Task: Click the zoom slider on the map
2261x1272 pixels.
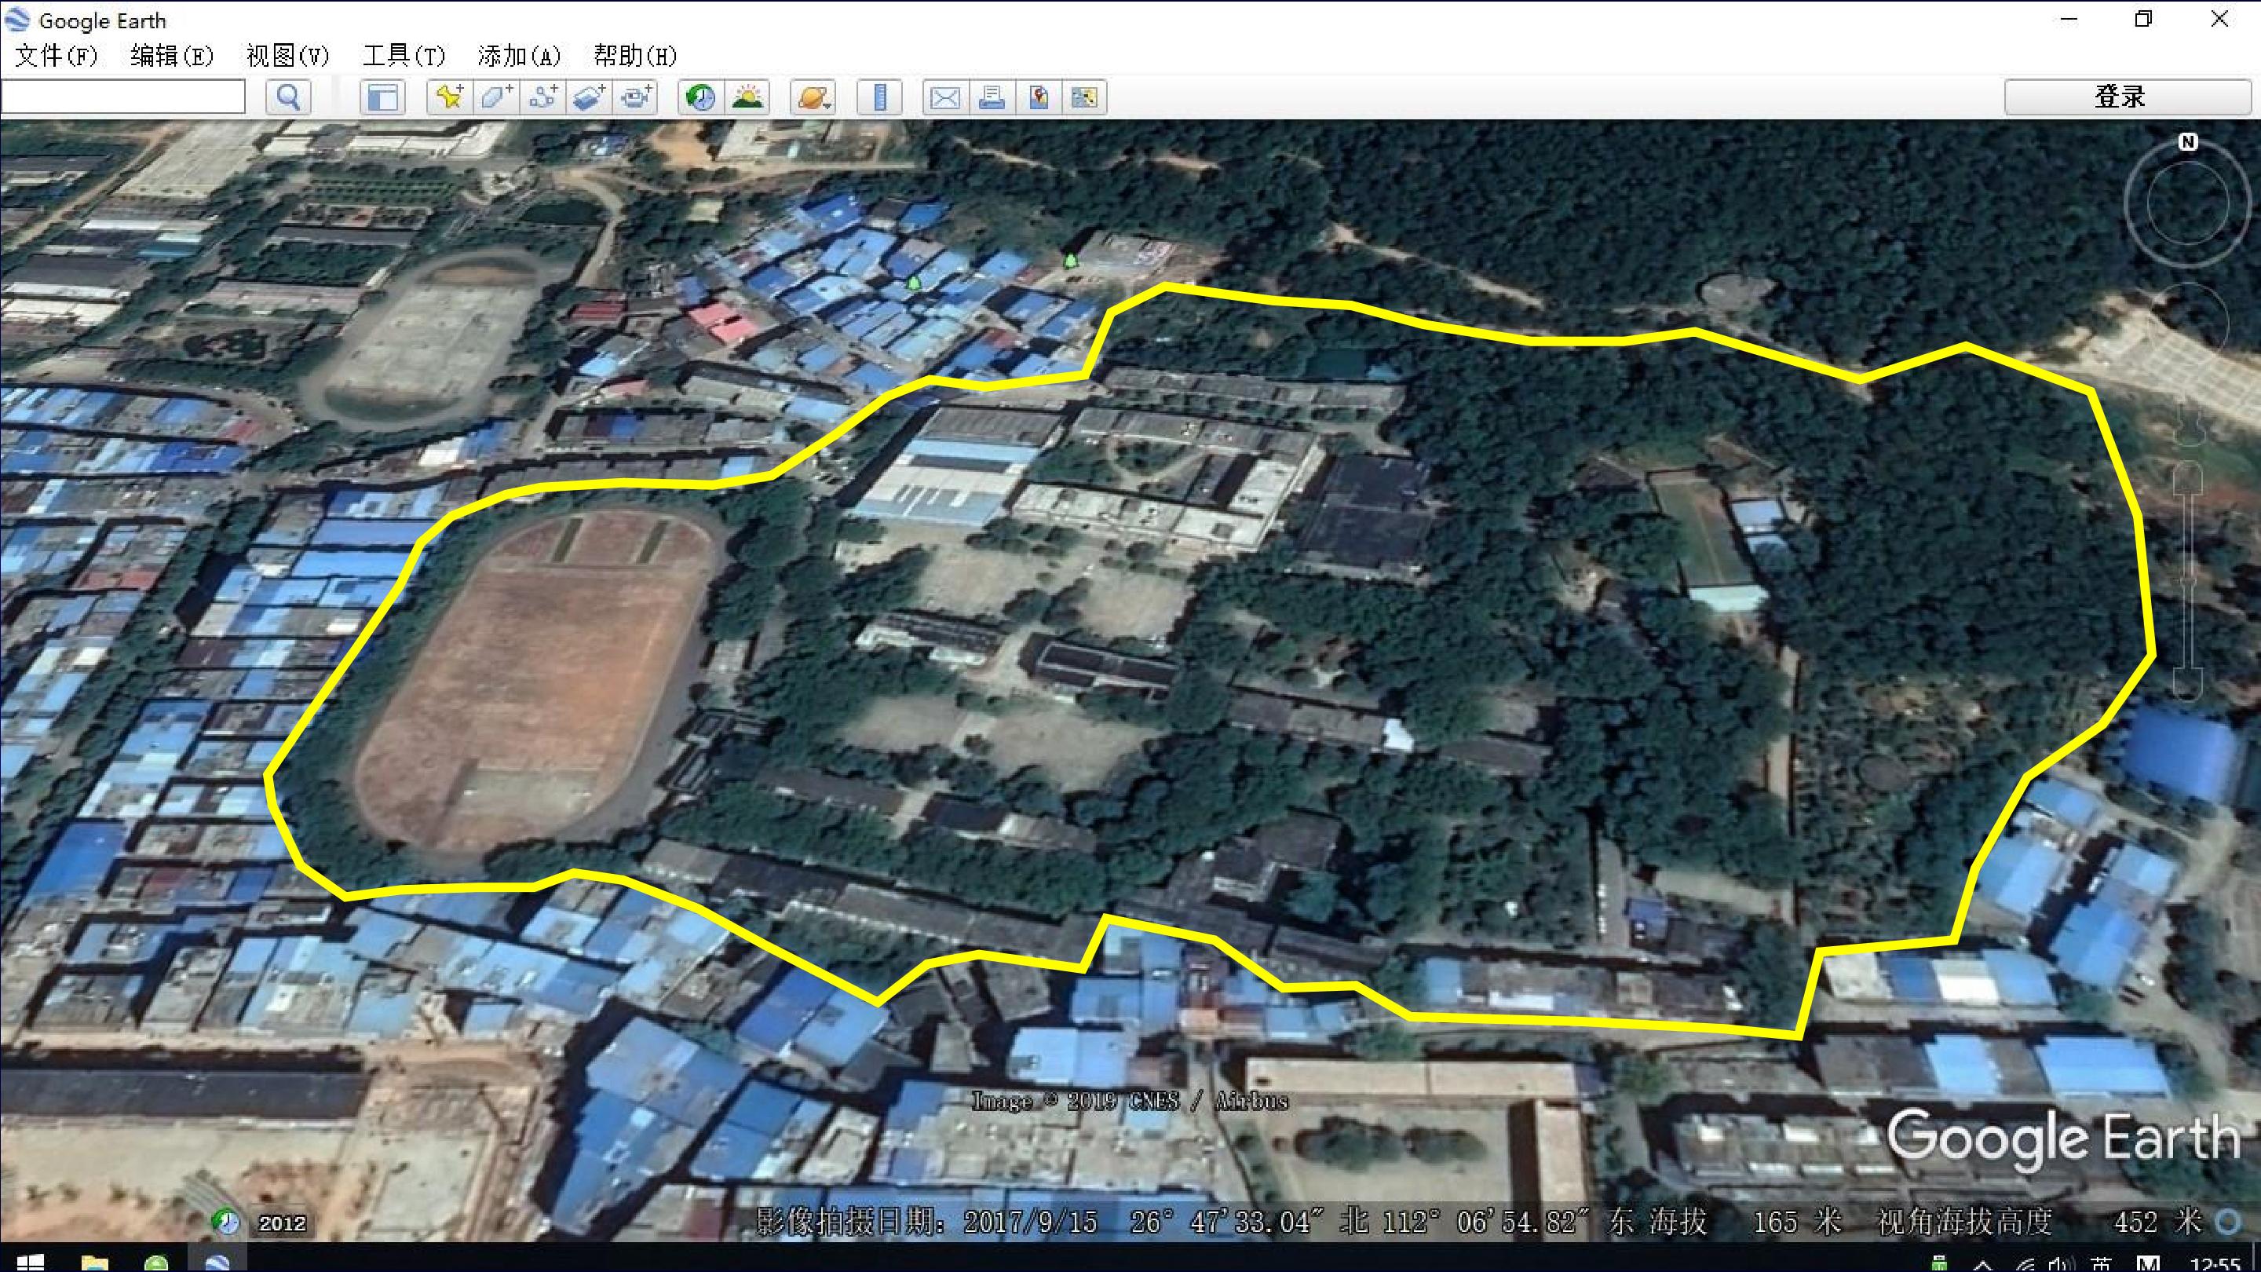Action: point(2188,579)
